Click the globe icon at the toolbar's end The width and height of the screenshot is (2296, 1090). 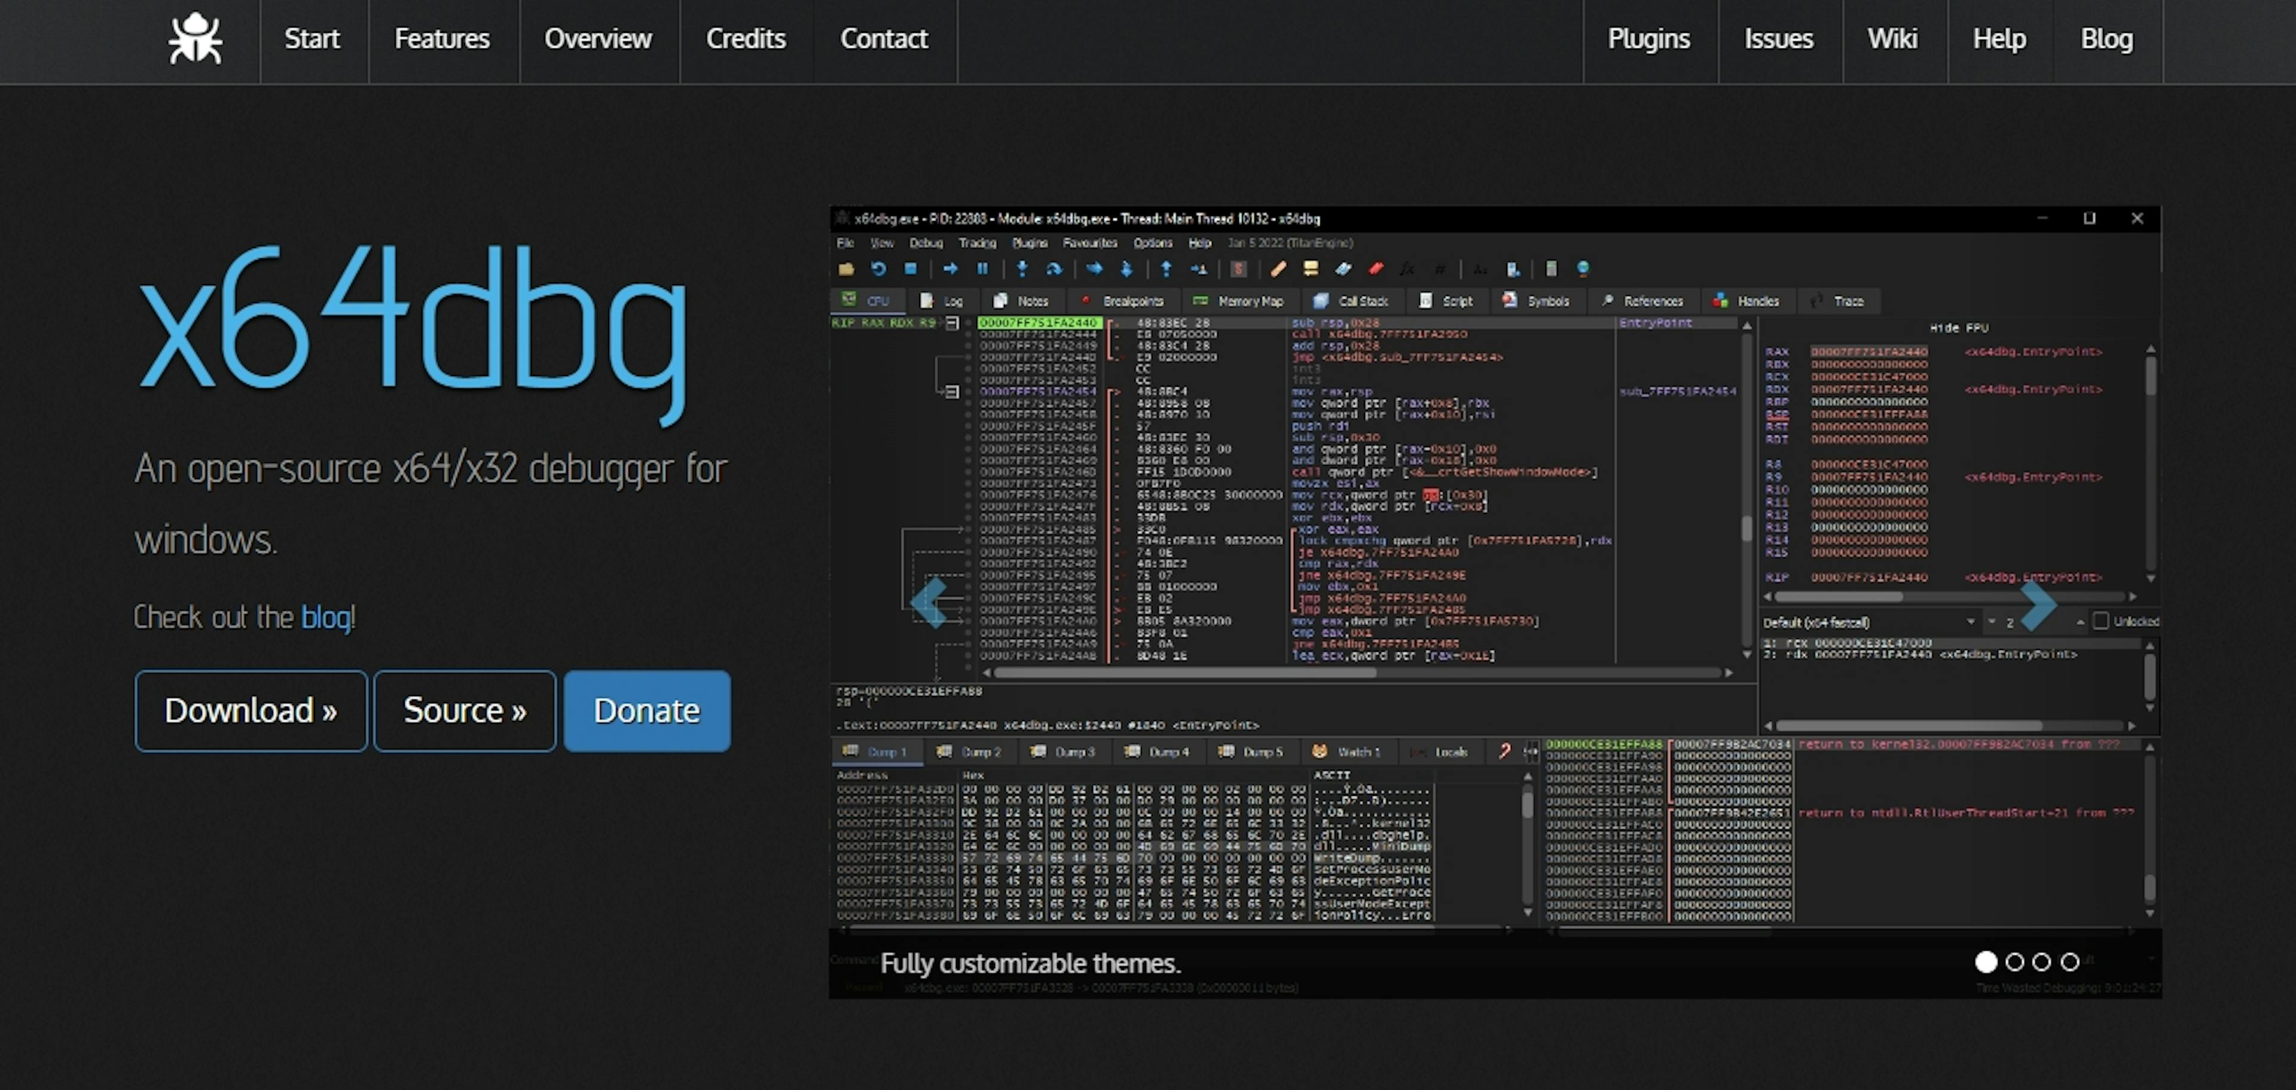(x=1583, y=268)
